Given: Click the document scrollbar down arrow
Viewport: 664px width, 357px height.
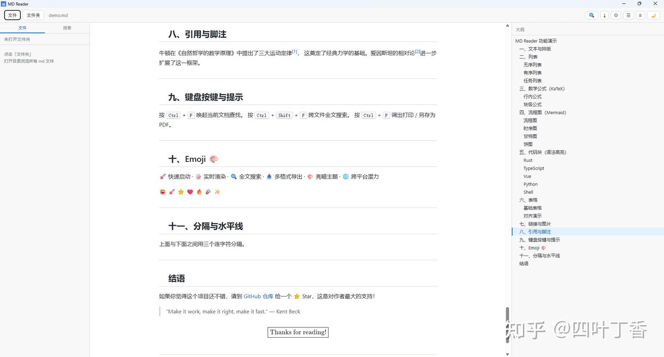Looking at the screenshot, I should click(508, 354).
